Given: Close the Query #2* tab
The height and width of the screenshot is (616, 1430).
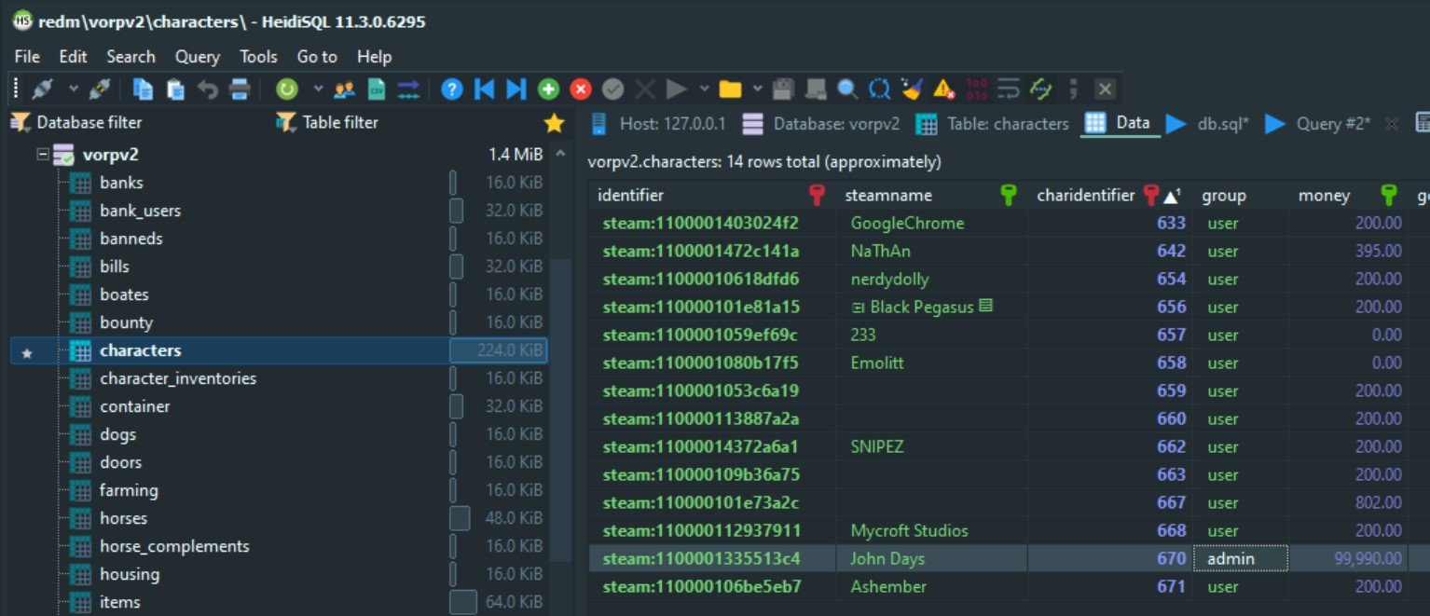Looking at the screenshot, I should (x=1392, y=123).
